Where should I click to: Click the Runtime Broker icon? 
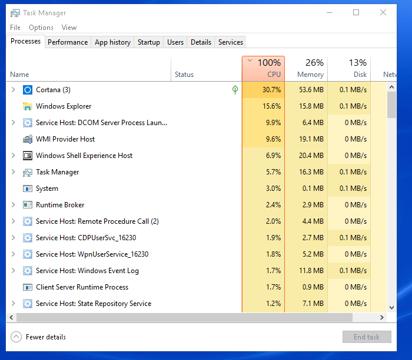pos(28,205)
